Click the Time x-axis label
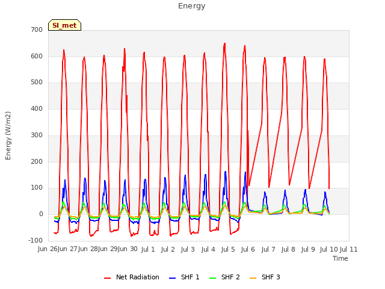The image size is (385, 289). 340,258
